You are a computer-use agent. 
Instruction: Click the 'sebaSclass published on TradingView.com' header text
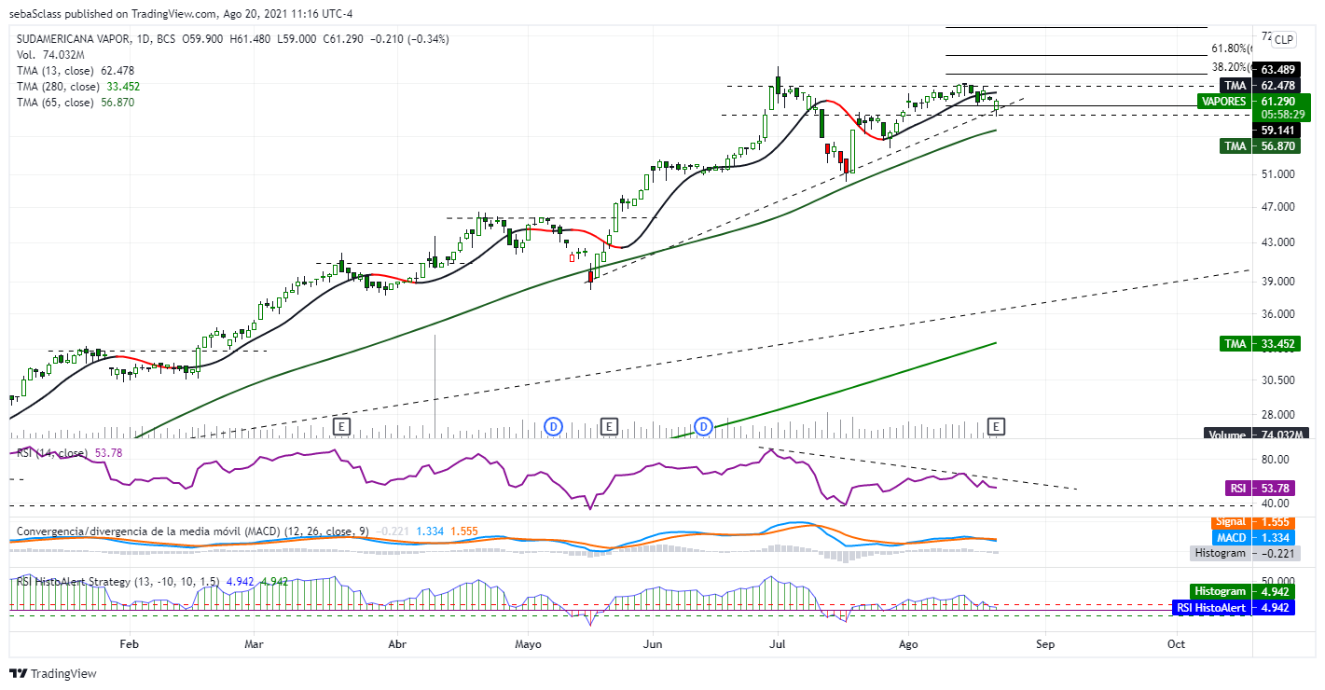[x=113, y=14]
